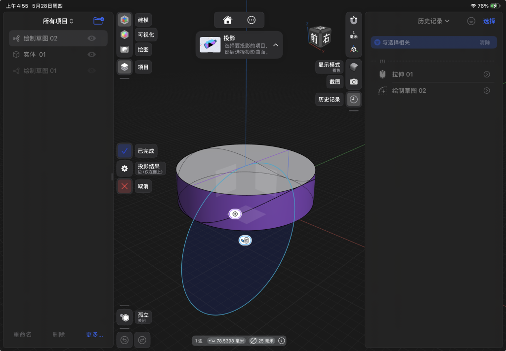The width and height of the screenshot is (506, 351).
Task: Click the 项目 label button
Action: click(x=143, y=67)
